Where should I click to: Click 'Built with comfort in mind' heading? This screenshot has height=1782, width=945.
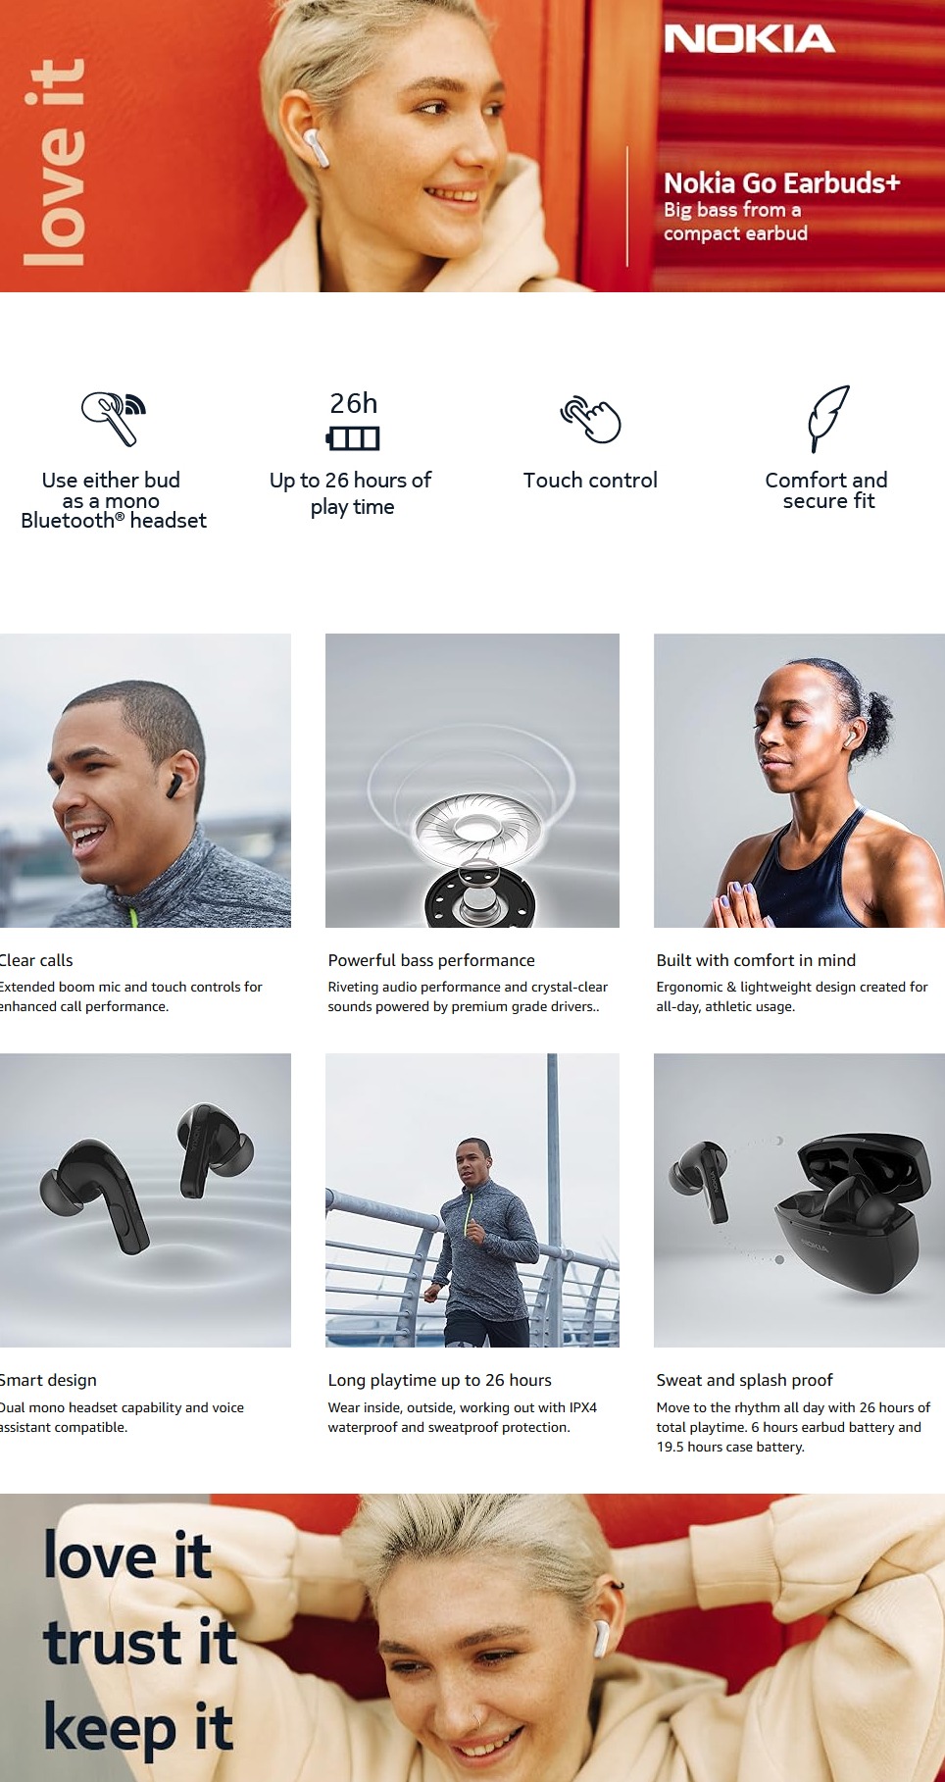coord(756,960)
